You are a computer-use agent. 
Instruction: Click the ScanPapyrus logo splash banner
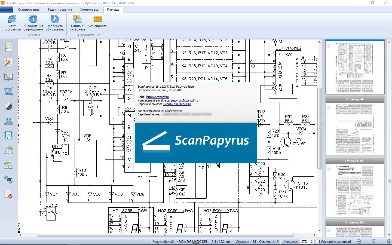196,143
